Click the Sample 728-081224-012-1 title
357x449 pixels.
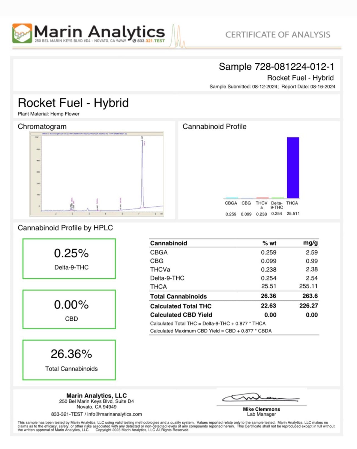276,67
